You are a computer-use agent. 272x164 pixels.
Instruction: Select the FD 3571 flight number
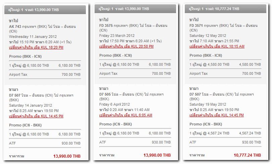196,25
